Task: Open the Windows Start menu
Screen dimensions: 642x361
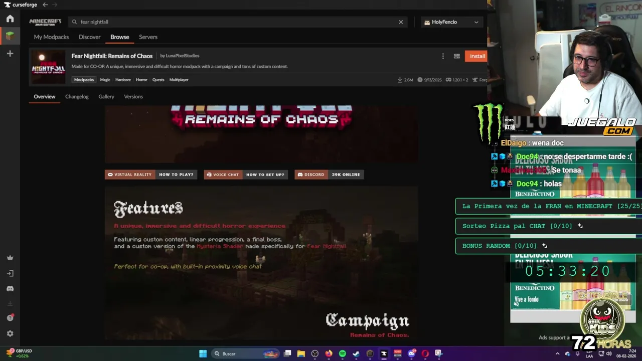Action: tap(203, 353)
